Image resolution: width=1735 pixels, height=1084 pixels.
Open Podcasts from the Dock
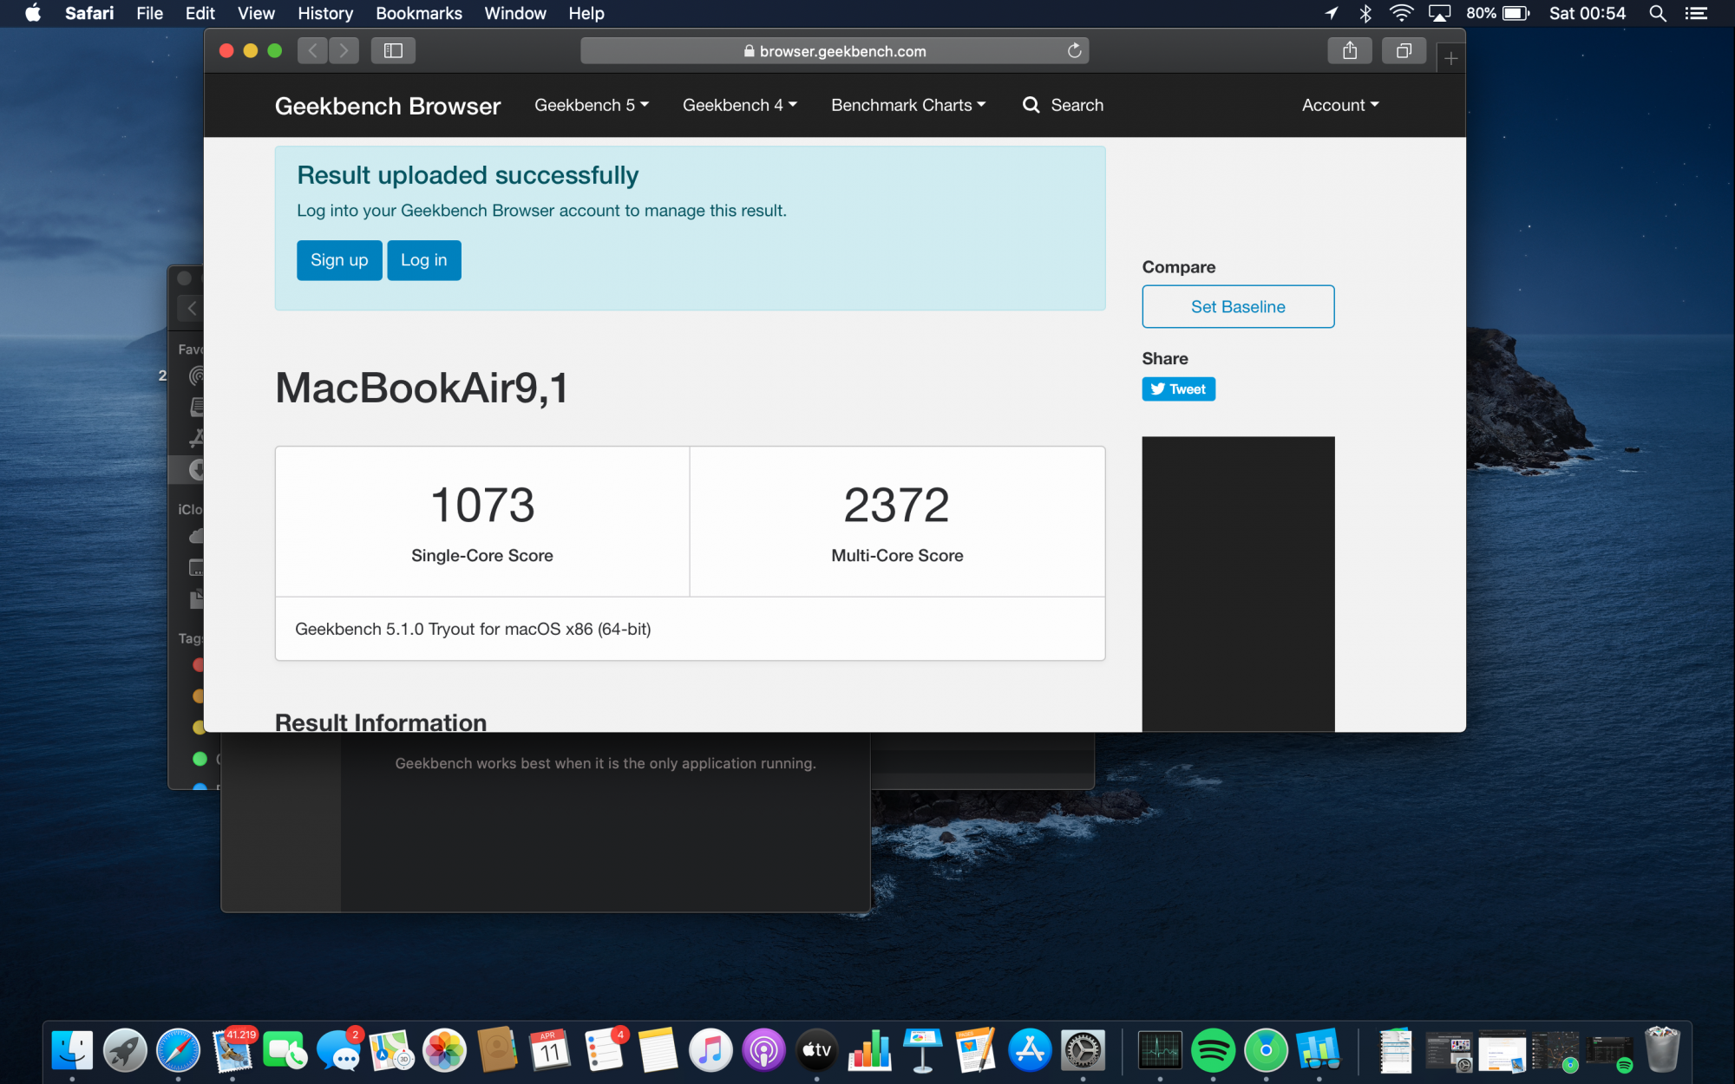[763, 1050]
